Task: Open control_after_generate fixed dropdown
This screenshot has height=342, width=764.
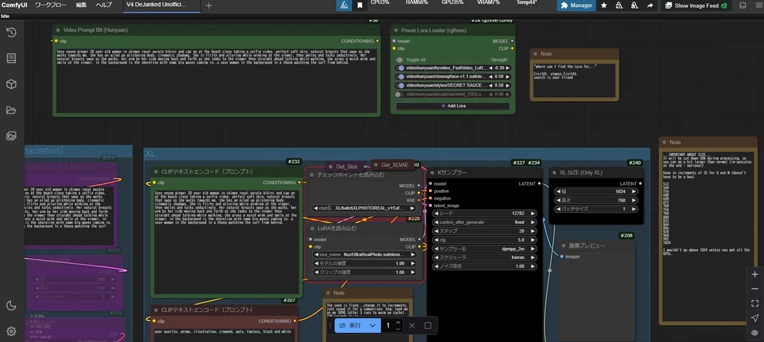Action: (x=485, y=222)
